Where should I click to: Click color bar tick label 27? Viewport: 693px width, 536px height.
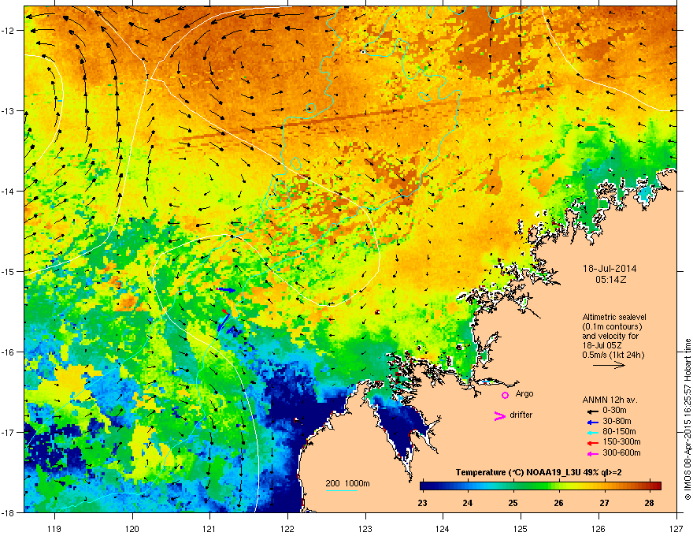(604, 503)
